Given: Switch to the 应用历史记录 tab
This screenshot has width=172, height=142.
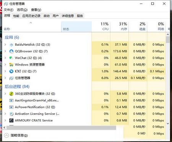Looking at the screenshot, I should [31, 16].
